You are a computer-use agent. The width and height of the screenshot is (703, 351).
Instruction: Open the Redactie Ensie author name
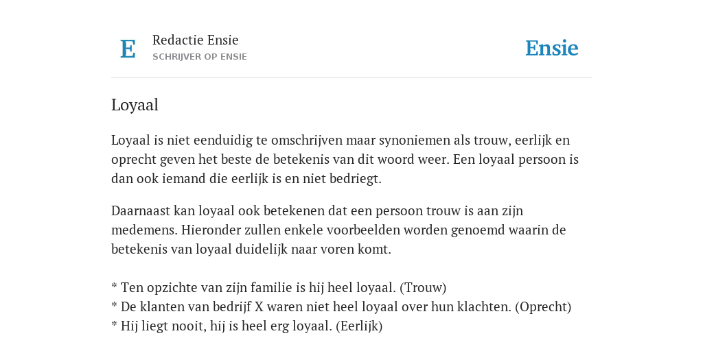[x=196, y=40]
